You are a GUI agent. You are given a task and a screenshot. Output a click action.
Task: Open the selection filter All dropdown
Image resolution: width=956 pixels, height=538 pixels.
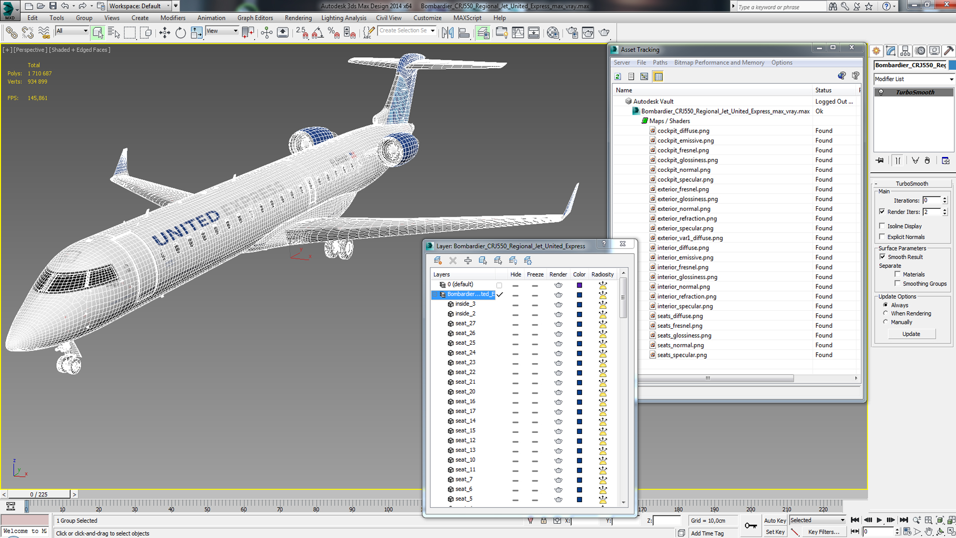click(72, 31)
